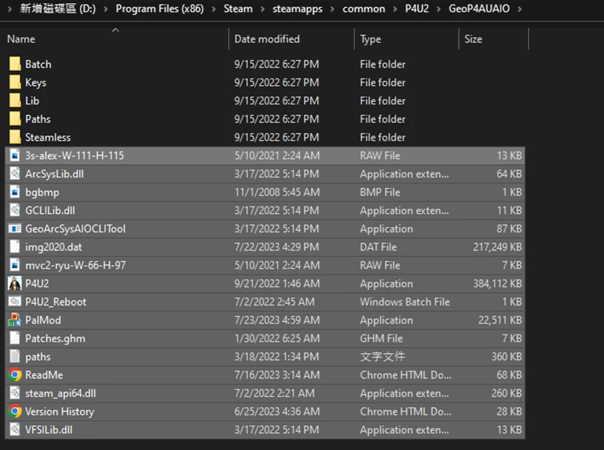Click the Steamless folder icon
The height and width of the screenshot is (450, 604).
point(15,138)
